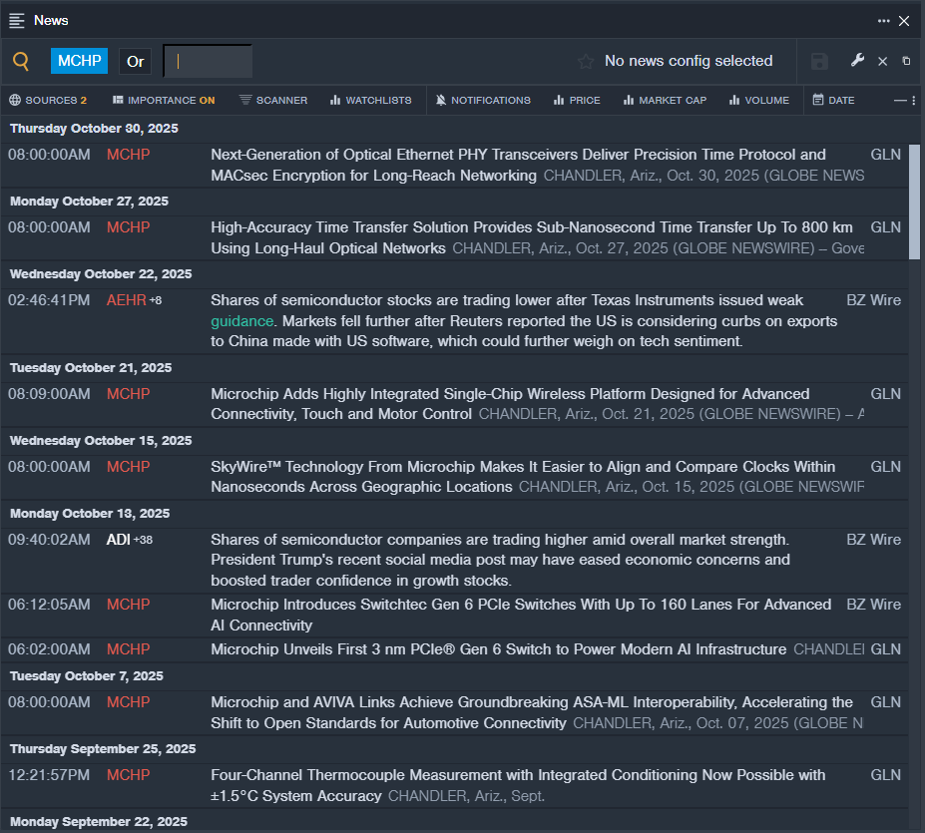Open the Sources filter dropdown

(x=48, y=101)
